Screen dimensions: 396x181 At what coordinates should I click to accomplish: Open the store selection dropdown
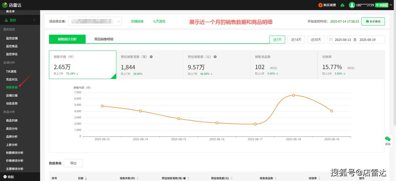coord(95,21)
